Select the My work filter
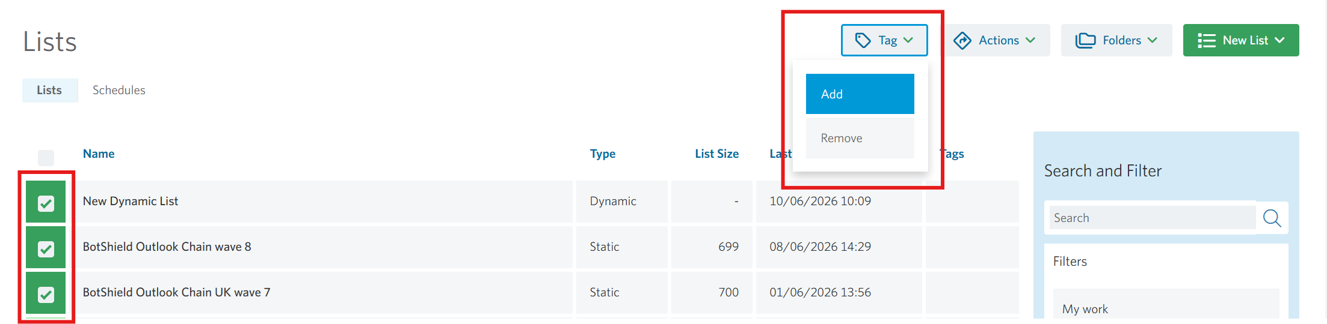 pos(1166,304)
